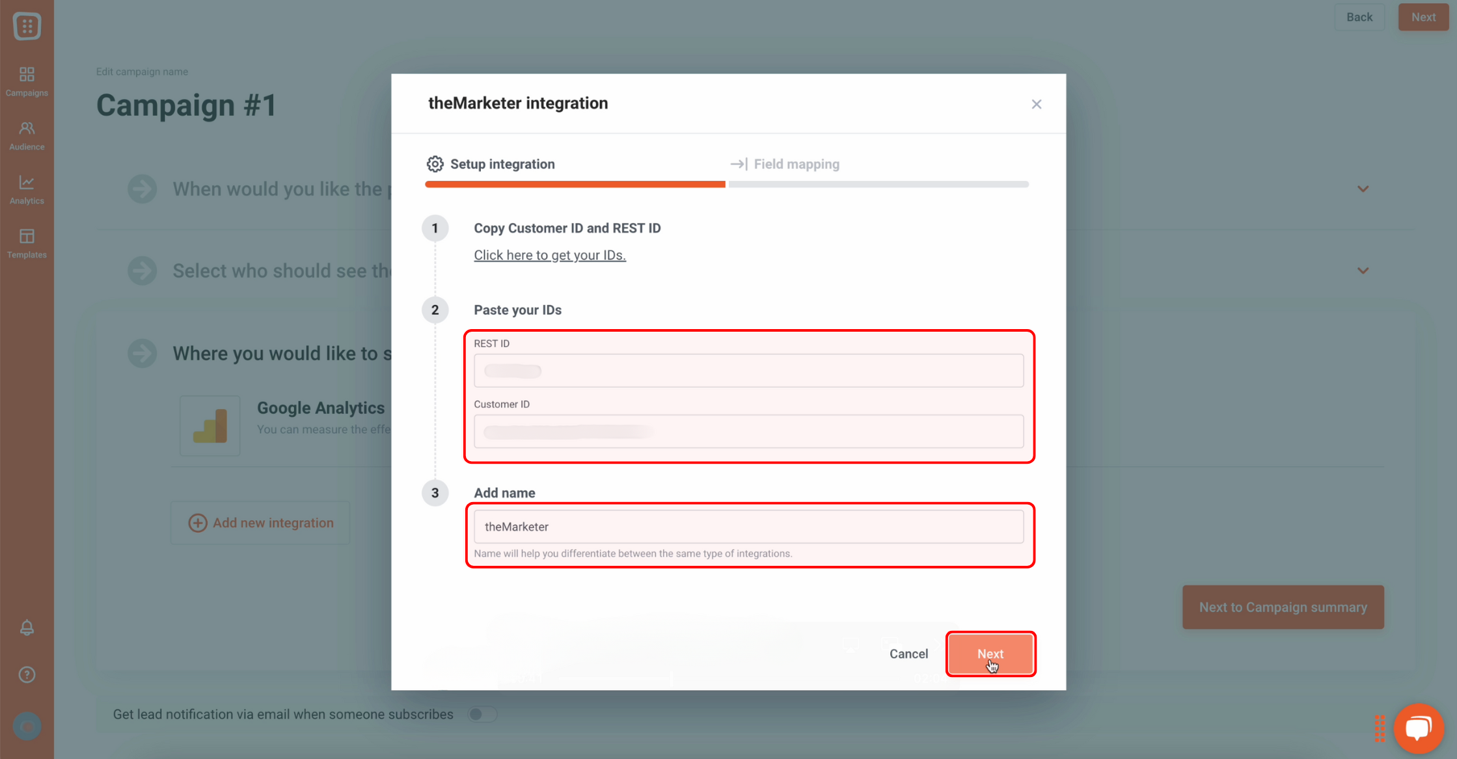Image resolution: width=1457 pixels, height=759 pixels.
Task: Click the Google Analytics integration thumbnail
Action: click(x=210, y=425)
